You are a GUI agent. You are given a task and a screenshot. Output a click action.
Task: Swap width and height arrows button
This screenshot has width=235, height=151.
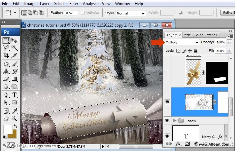coord(181,13)
